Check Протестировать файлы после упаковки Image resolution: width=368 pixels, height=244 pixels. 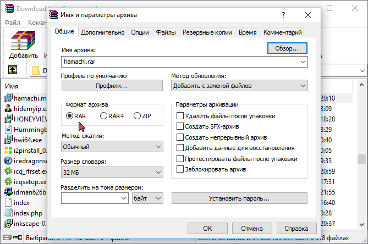pos(180,158)
